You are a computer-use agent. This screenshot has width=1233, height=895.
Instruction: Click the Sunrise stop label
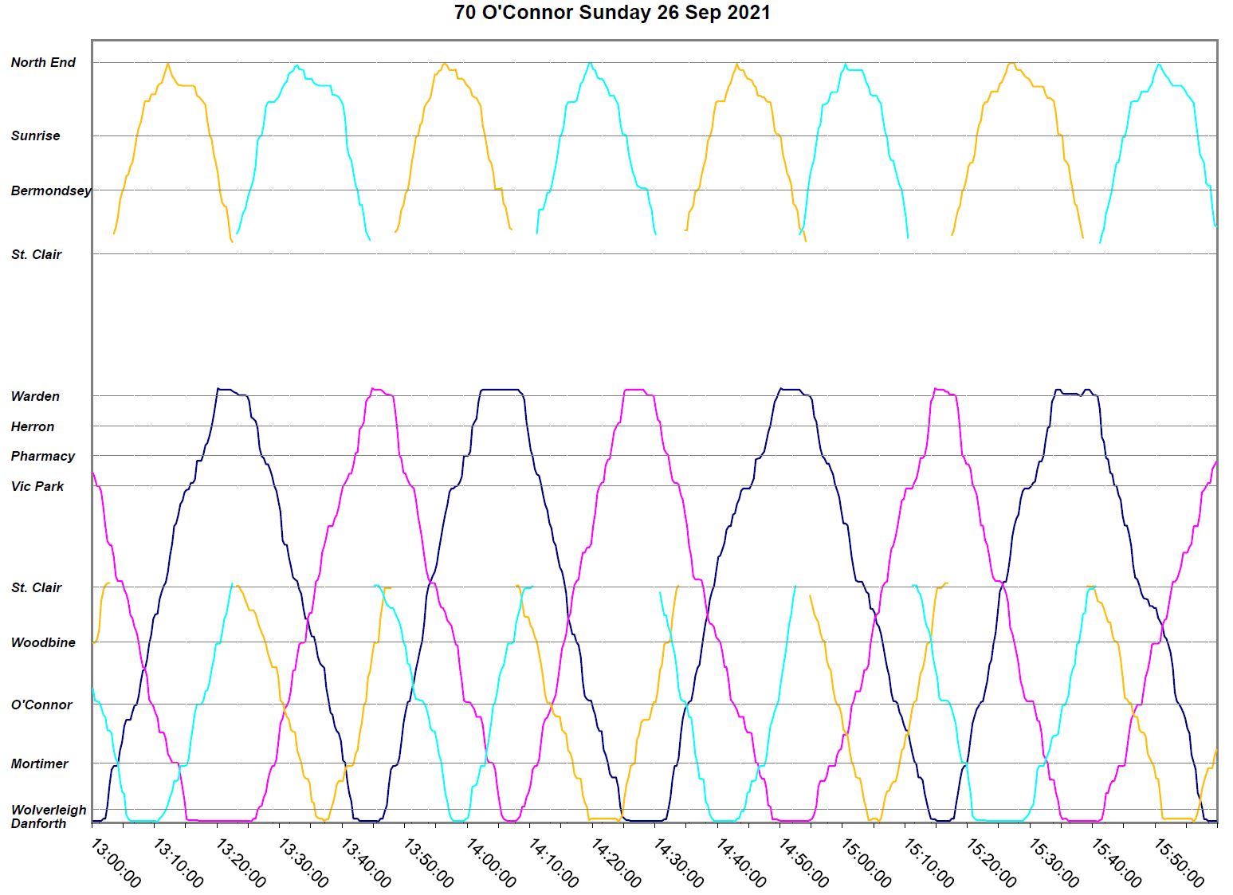point(35,136)
